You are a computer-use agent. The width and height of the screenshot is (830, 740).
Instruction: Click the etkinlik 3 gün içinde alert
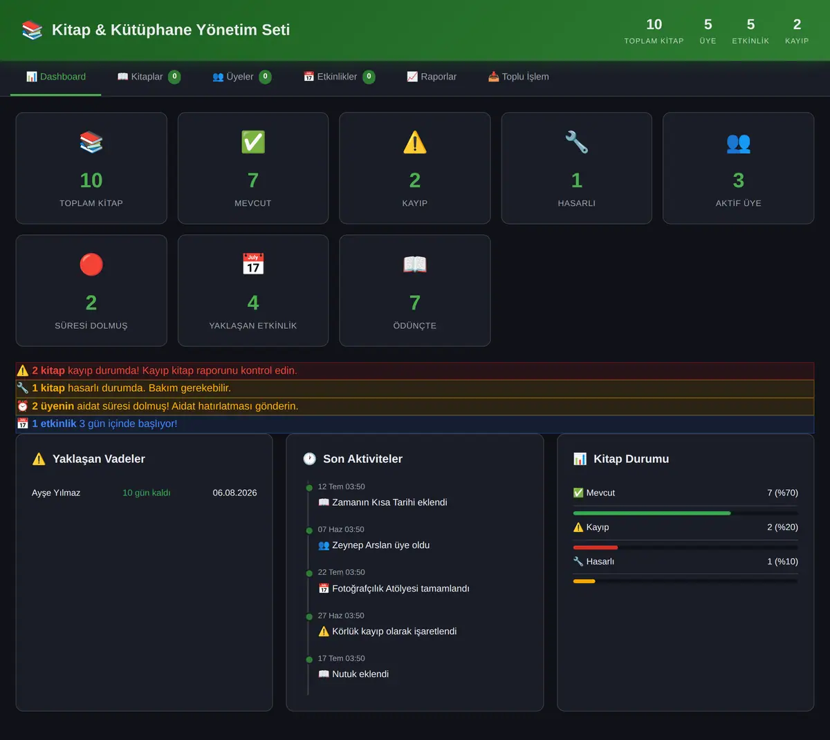[x=415, y=424]
